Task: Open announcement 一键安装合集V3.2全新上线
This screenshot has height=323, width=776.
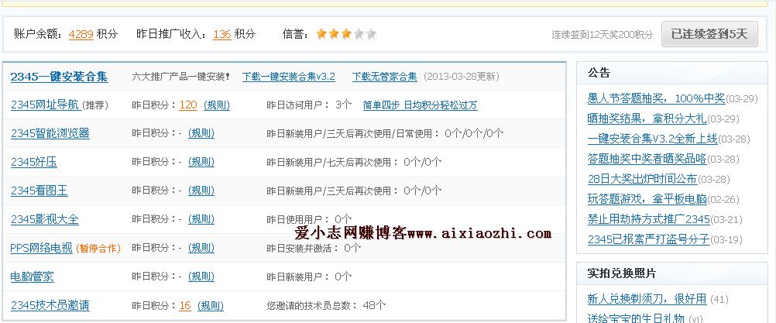Action: pyautogui.click(x=652, y=139)
